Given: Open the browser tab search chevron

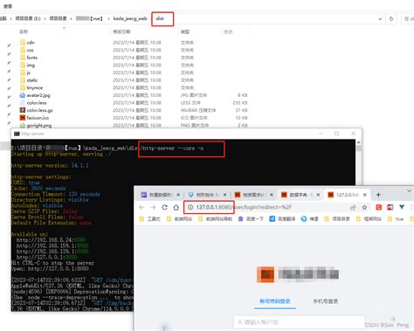Looking at the screenshot, I should point(409,191).
